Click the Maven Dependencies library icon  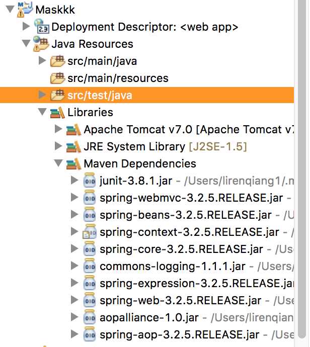coord(73,164)
